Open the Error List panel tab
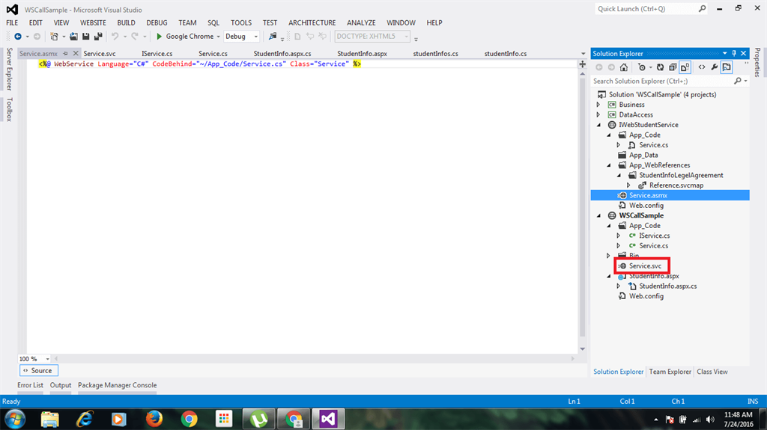 30,385
